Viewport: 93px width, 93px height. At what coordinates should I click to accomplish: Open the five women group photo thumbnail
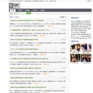click(86, 58)
